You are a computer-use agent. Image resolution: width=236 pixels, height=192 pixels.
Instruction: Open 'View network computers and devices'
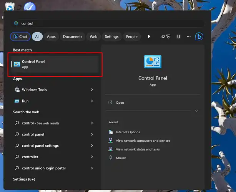pos(143,141)
